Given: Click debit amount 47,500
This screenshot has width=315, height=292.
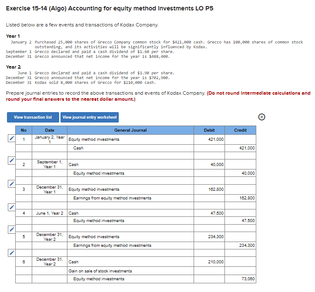Looking at the screenshot, I should coord(209,213).
